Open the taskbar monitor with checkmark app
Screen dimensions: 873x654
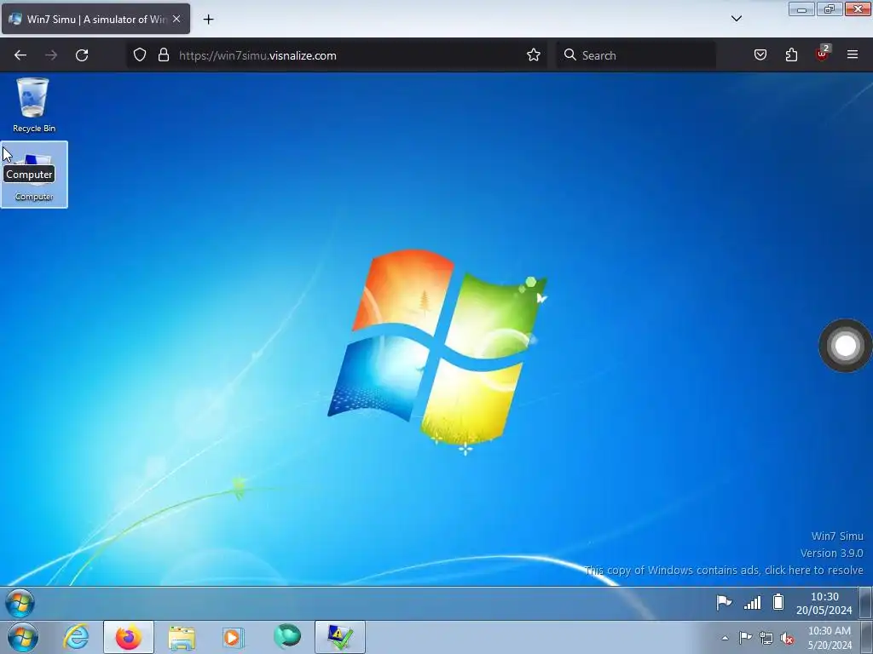coord(340,637)
